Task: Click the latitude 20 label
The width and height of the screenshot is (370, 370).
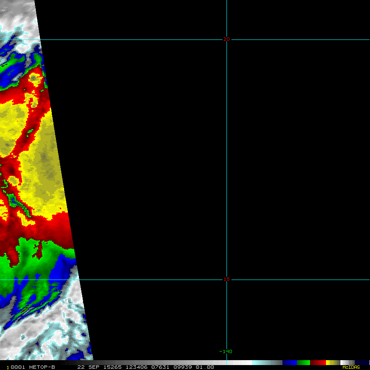Action: (227, 39)
